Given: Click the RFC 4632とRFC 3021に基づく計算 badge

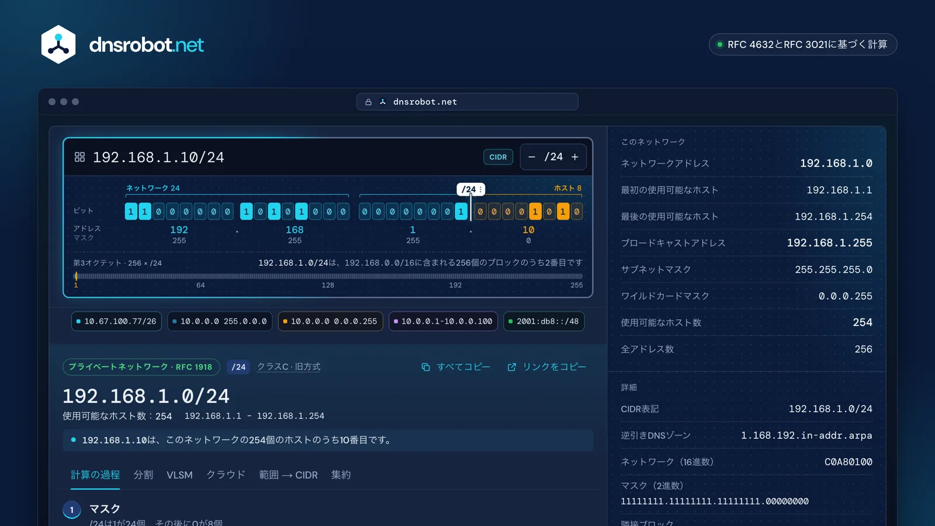Looking at the screenshot, I should click(x=803, y=44).
